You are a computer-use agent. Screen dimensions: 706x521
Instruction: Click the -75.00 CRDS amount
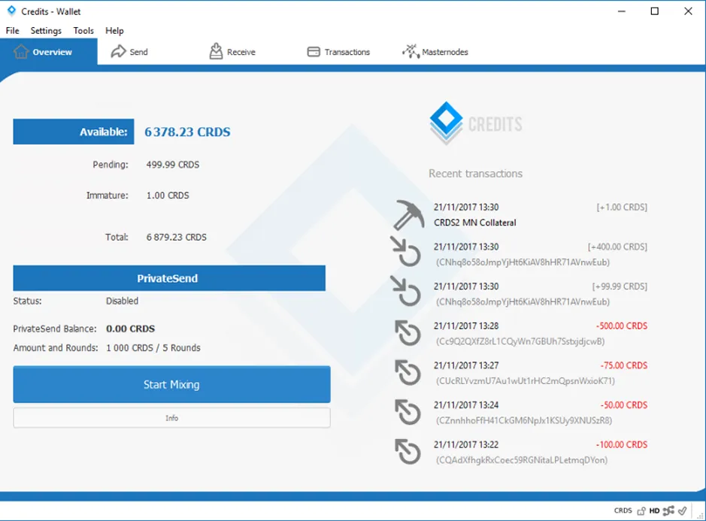pyautogui.click(x=623, y=365)
